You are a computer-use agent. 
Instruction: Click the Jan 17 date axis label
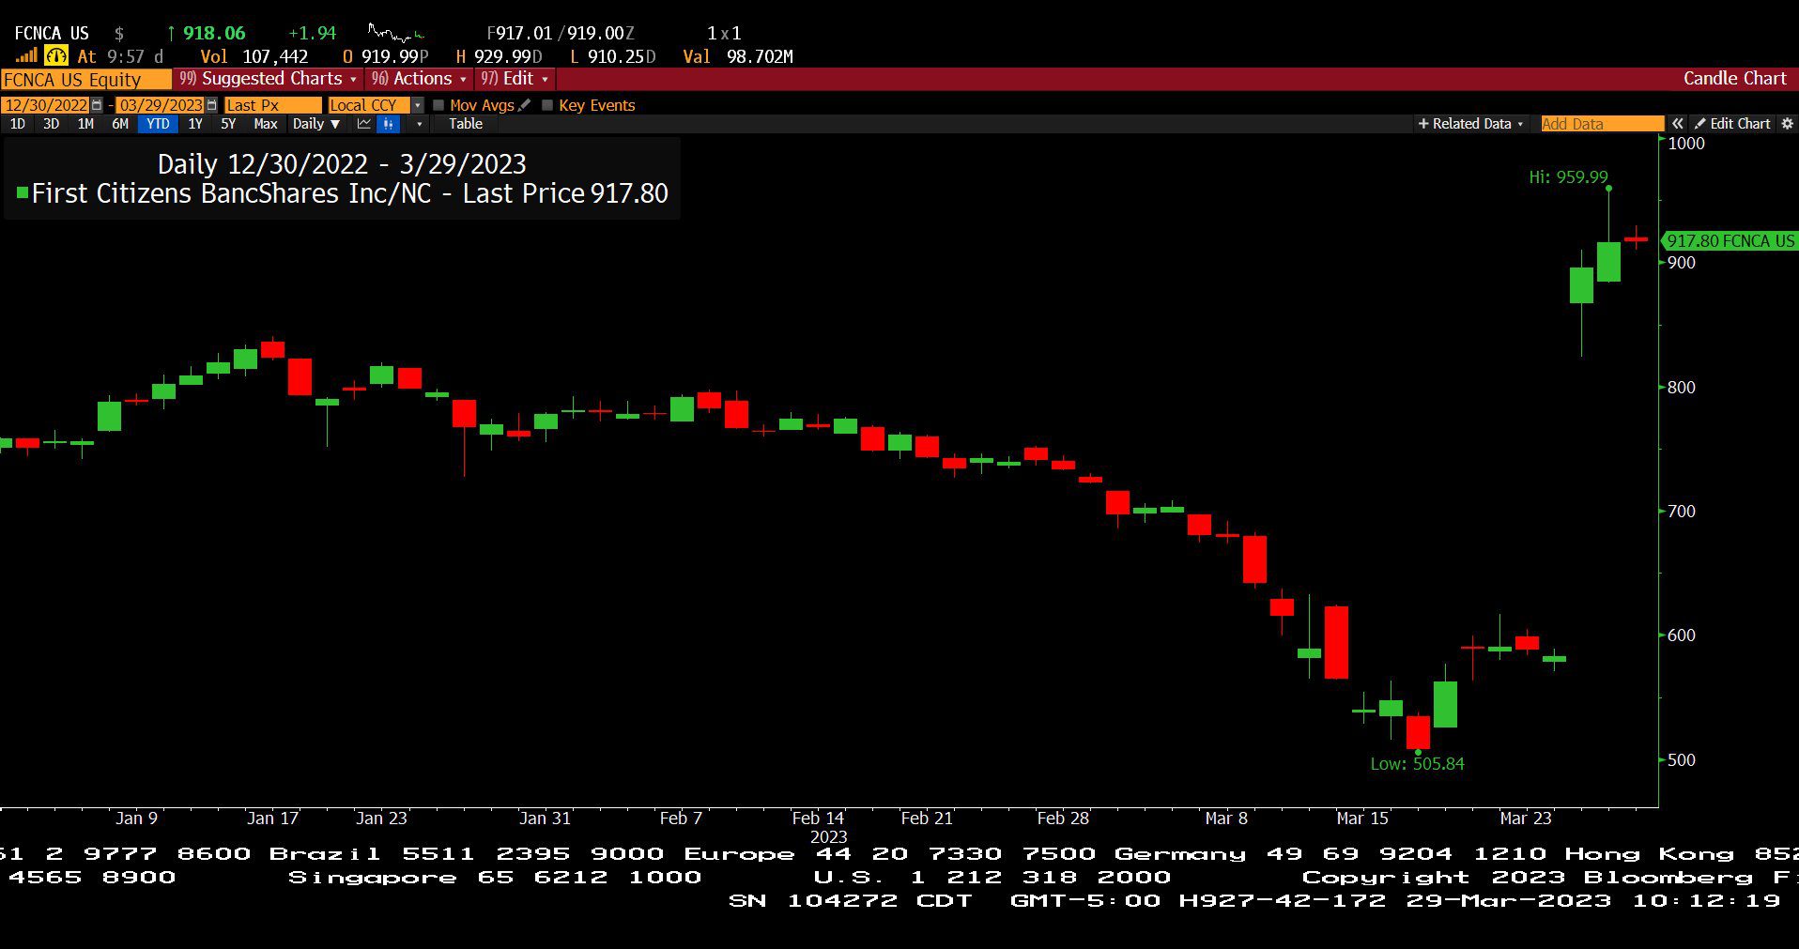[272, 819]
